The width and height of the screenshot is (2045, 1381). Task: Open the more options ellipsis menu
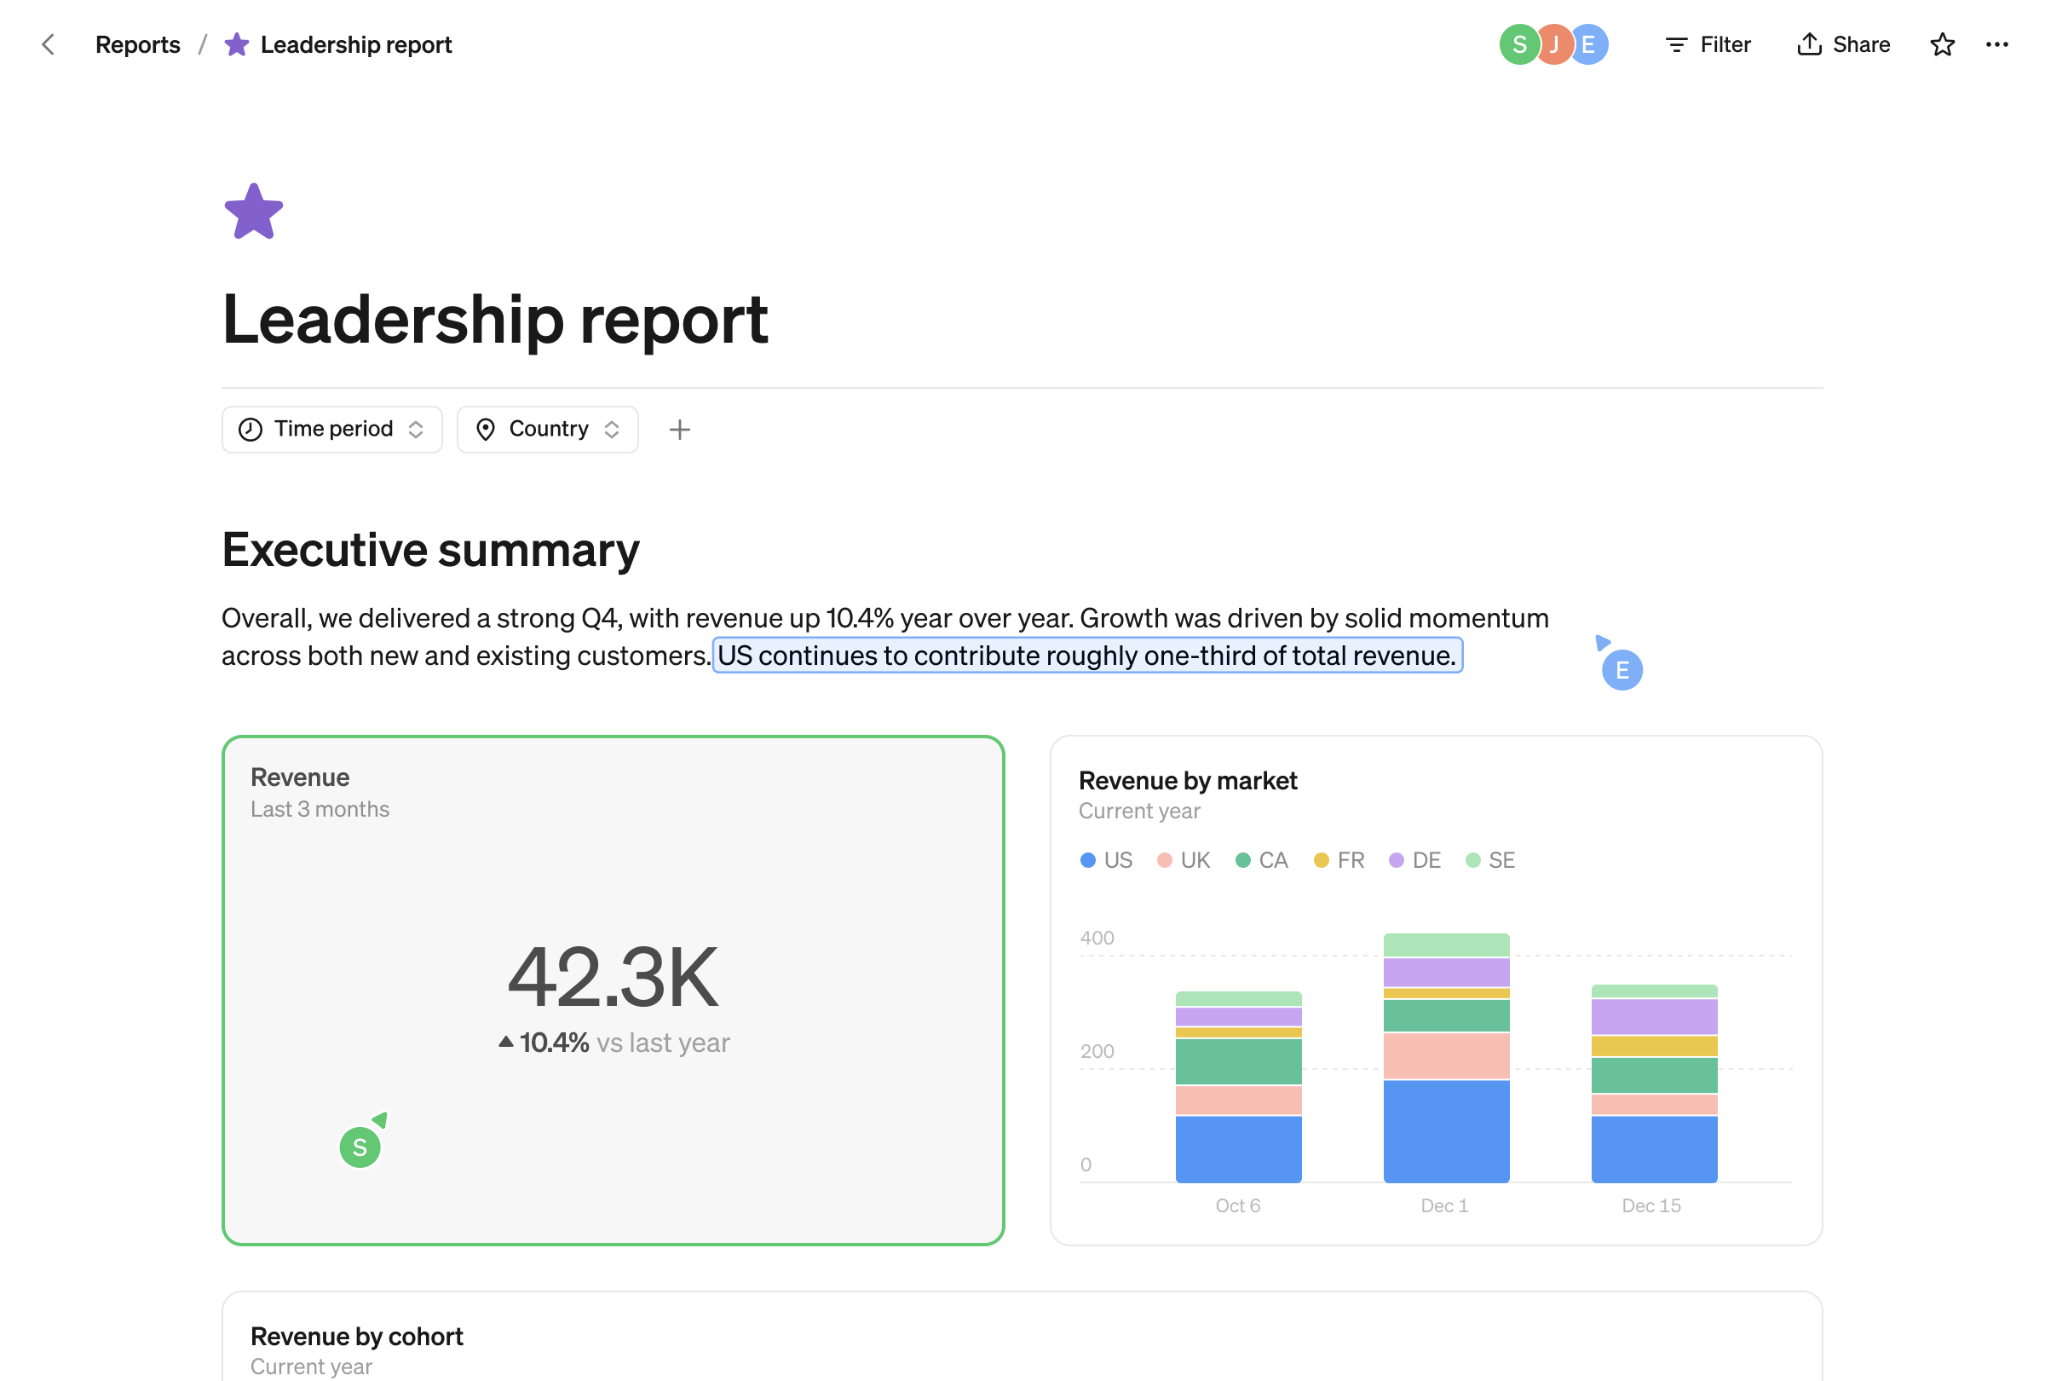coord(1996,44)
